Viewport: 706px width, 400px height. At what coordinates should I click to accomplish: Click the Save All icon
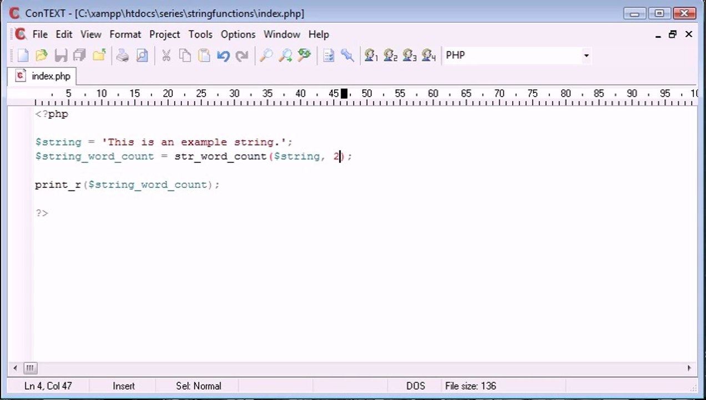[x=79, y=55]
